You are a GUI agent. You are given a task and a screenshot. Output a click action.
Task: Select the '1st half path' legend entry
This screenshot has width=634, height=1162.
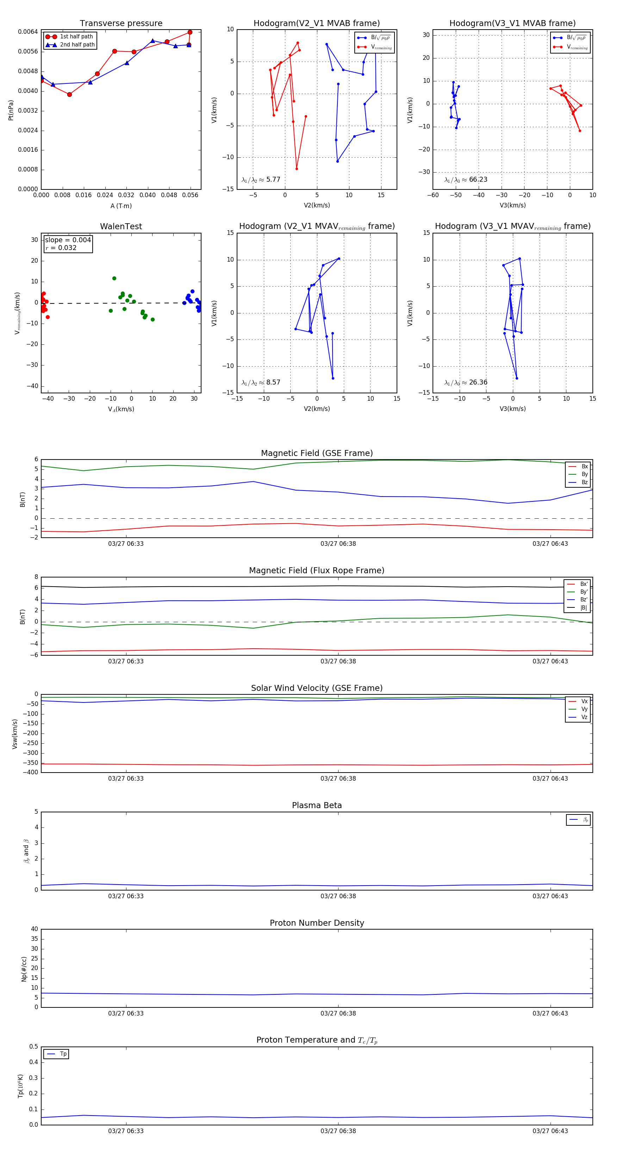point(70,37)
